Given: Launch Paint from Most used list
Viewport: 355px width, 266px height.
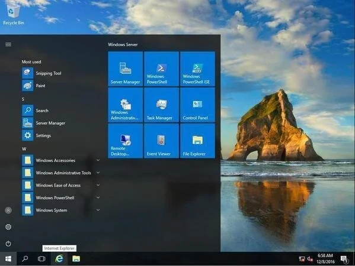Looking at the screenshot, I should pos(60,86).
